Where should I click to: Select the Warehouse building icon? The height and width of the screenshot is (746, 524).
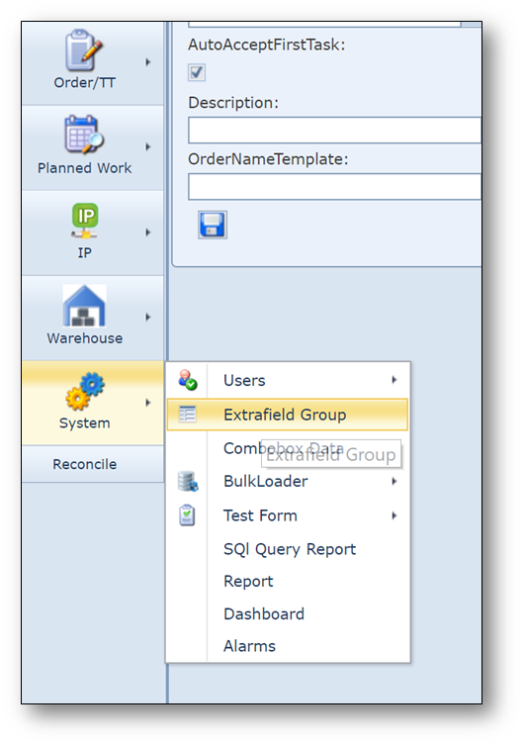coord(84,306)
